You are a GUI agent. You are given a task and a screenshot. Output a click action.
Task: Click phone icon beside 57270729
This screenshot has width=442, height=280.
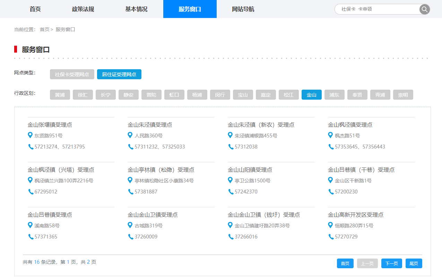pyautogui.click(x=331, y=237)
